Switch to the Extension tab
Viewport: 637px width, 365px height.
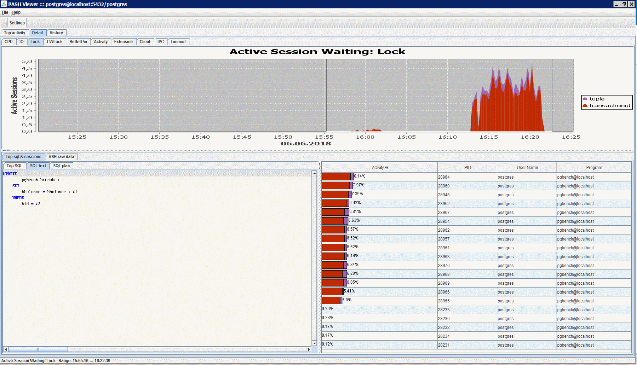coord(123,41)
